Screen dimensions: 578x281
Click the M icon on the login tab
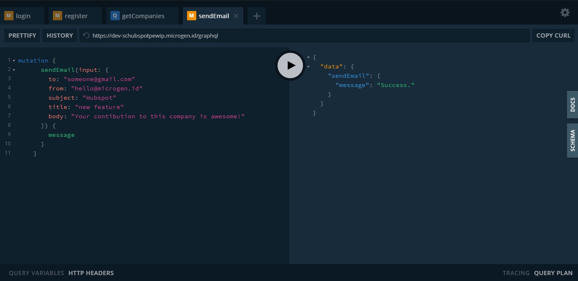8,16
